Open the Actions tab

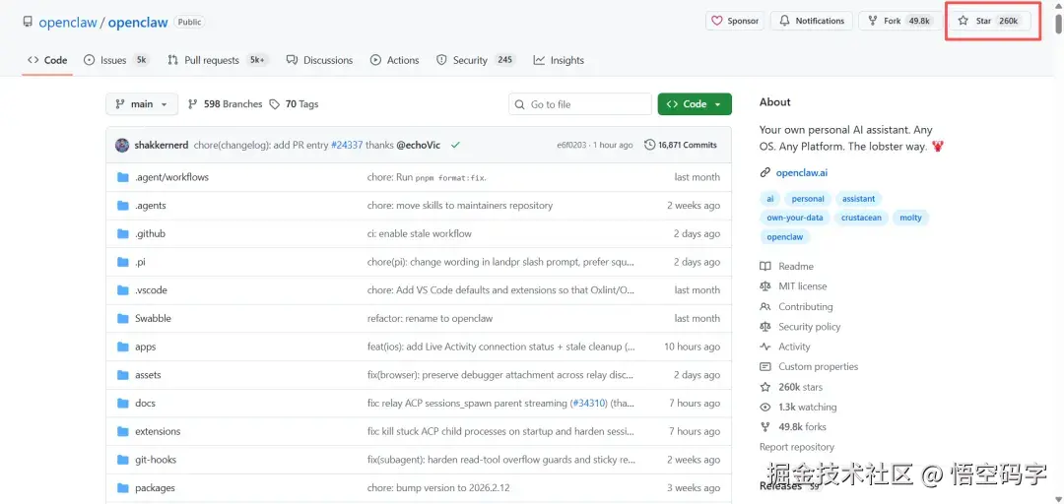[395, 60]
